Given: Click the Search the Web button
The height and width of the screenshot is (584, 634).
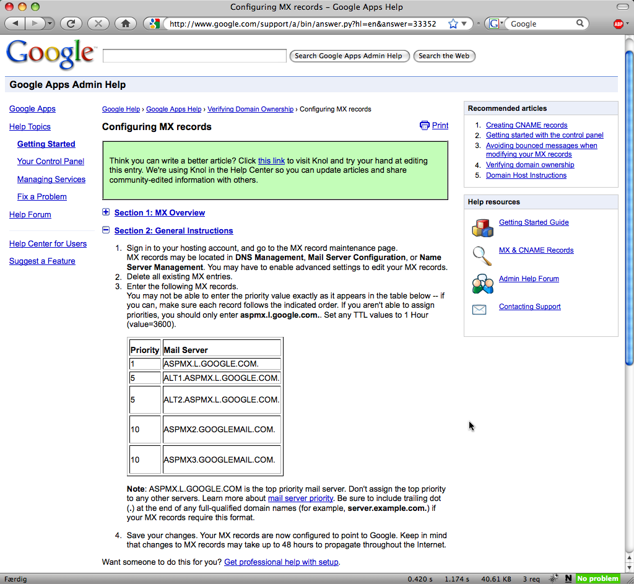Looking at the screenshot, I should point(444,56).
